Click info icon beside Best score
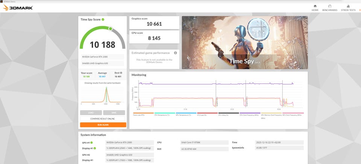This screenshot has height=164, width=361. tap(121, 73)
